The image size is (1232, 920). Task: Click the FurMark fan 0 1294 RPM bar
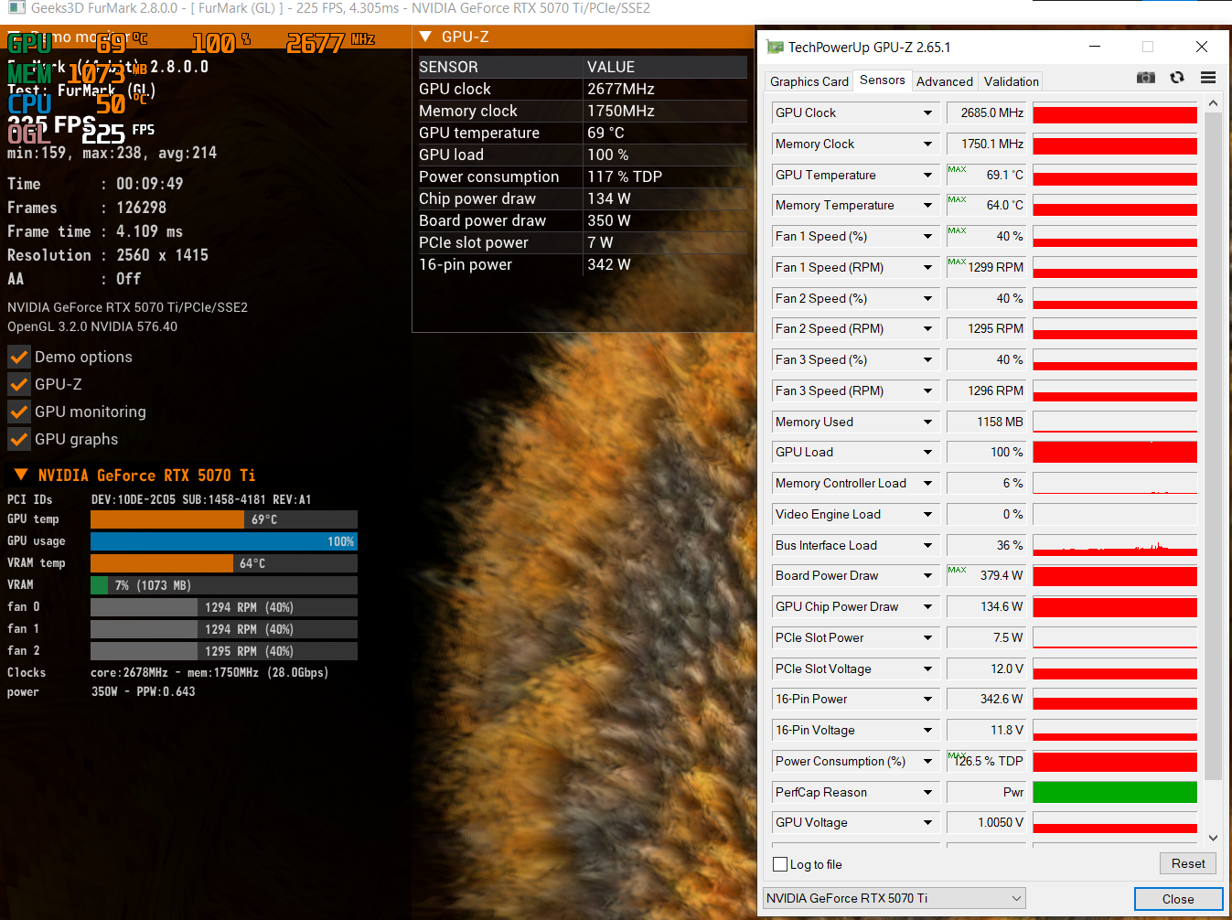pyautogui.click(x=224, y=607)
